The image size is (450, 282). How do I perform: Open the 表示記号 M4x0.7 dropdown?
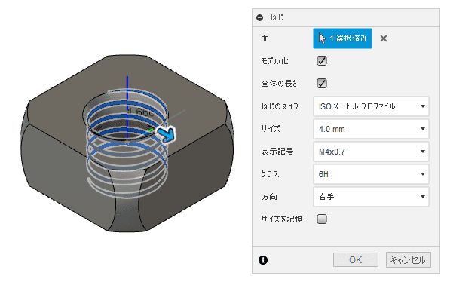(x=371, y=152)
